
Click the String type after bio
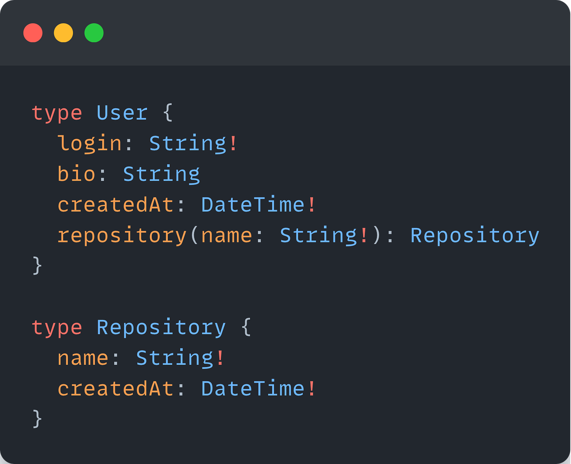pos(162,174)
